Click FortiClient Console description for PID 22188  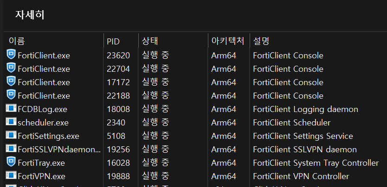pos(288,96)
